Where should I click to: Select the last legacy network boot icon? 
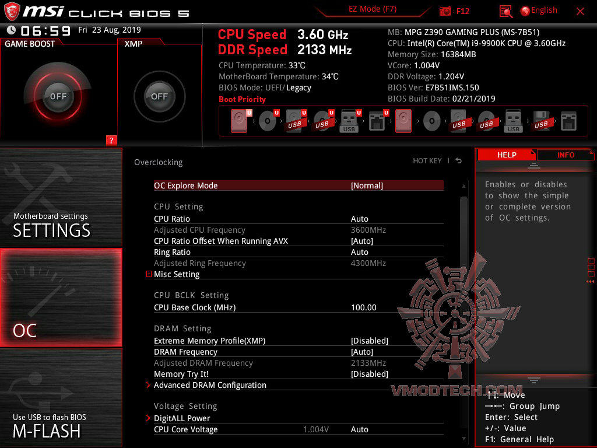click(x=568, y=121)
